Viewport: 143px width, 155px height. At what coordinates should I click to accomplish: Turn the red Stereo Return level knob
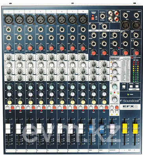point(115,53)
